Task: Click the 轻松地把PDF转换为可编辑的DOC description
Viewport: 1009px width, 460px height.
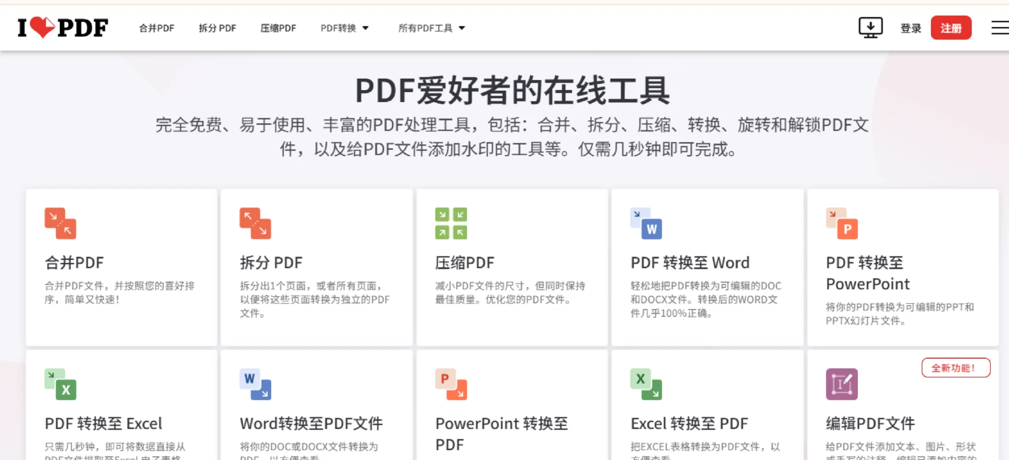Action: pyautogui.click(x=706, y=299)
